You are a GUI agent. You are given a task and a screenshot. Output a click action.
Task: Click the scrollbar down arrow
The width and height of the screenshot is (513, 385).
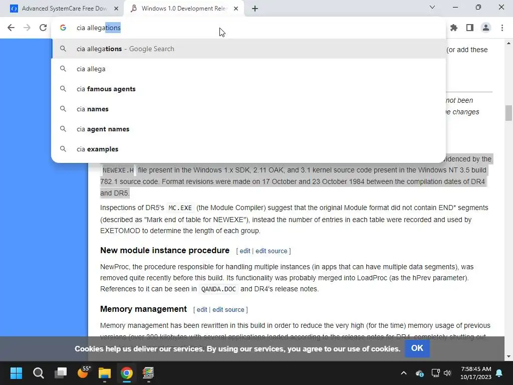click(x=508, y=356)
